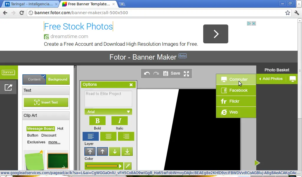Select the Exclusives clip art category
The height and width of the screenshot is (177, 302).
coord(36,142)
